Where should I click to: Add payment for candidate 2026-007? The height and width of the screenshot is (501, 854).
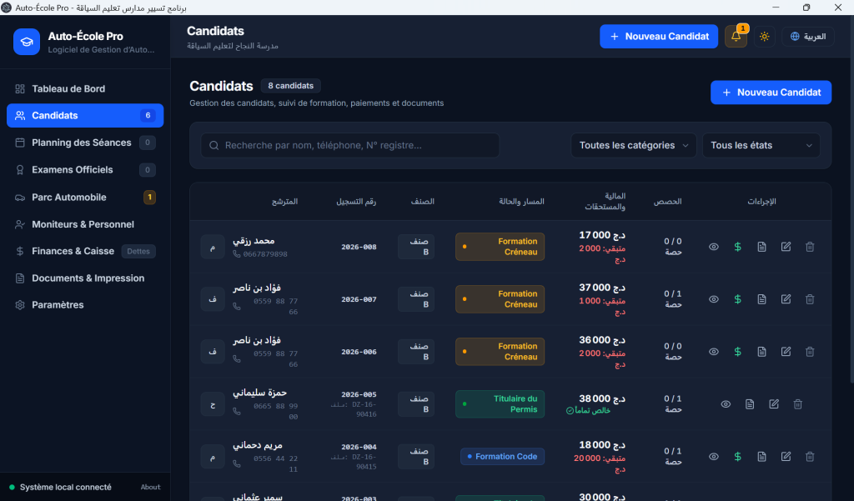point(737,299)
